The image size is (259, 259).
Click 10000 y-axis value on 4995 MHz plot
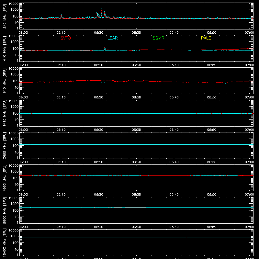[14, 166]
